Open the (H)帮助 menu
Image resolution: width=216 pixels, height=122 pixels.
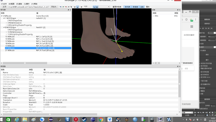click(34, 4)
